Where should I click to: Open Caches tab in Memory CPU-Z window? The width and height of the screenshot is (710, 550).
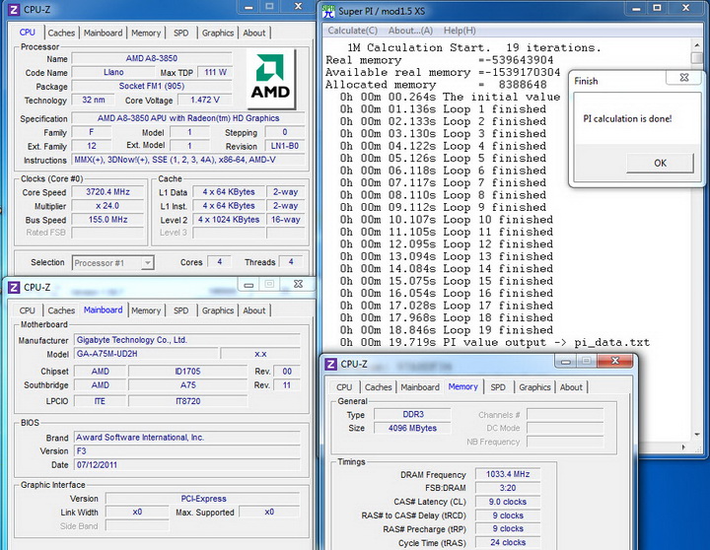click(378, 387)
